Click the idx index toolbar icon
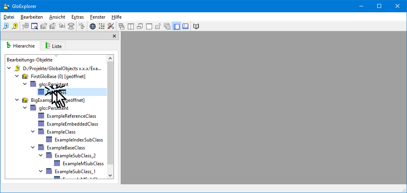 click(62, 26)
